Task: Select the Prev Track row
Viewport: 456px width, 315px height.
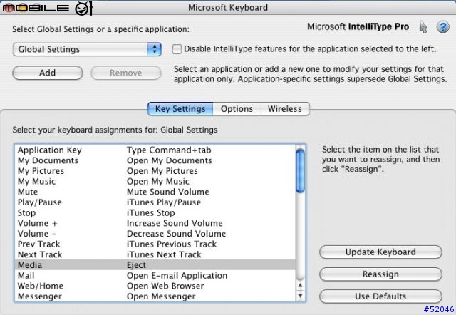Action: (155, 244)
